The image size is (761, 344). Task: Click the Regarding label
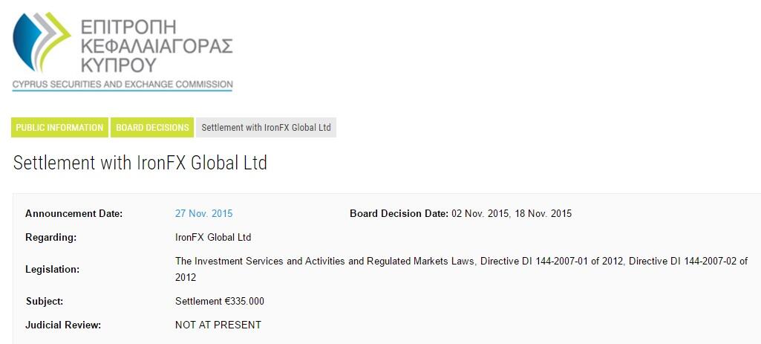pyautogui.click(x=51, y=238)
